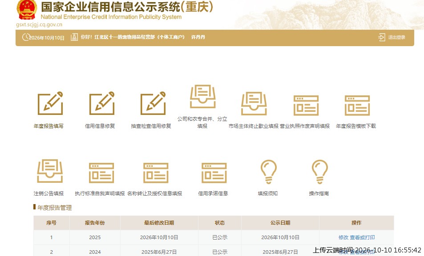Select the 抽查检查信用修复 icon
Viewport: 424px width, 256px height.
153,103
